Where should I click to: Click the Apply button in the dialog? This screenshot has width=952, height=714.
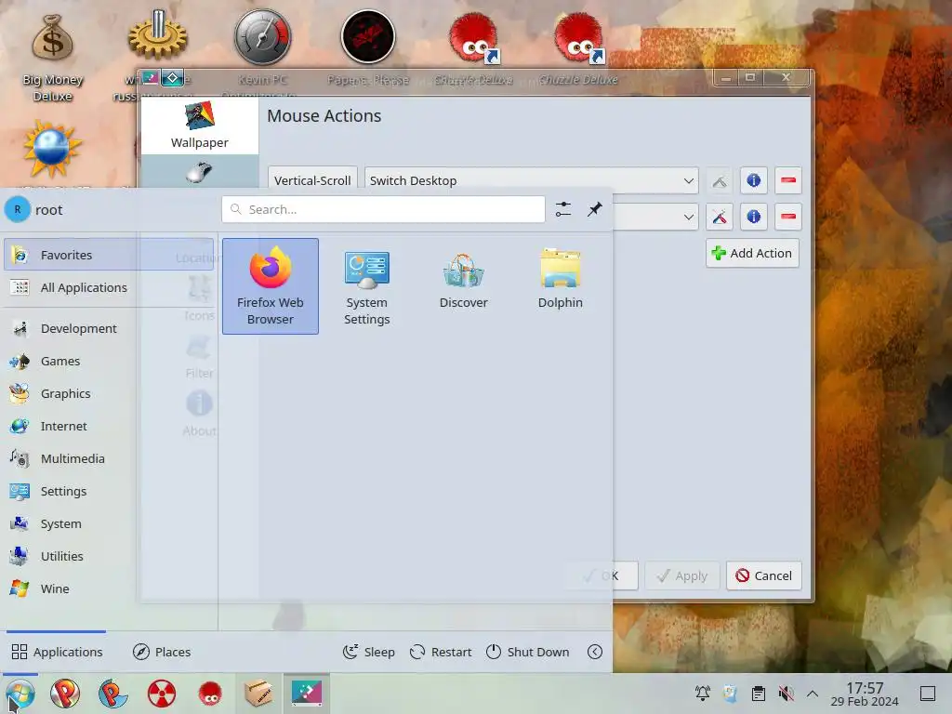[x=681, y=575]
